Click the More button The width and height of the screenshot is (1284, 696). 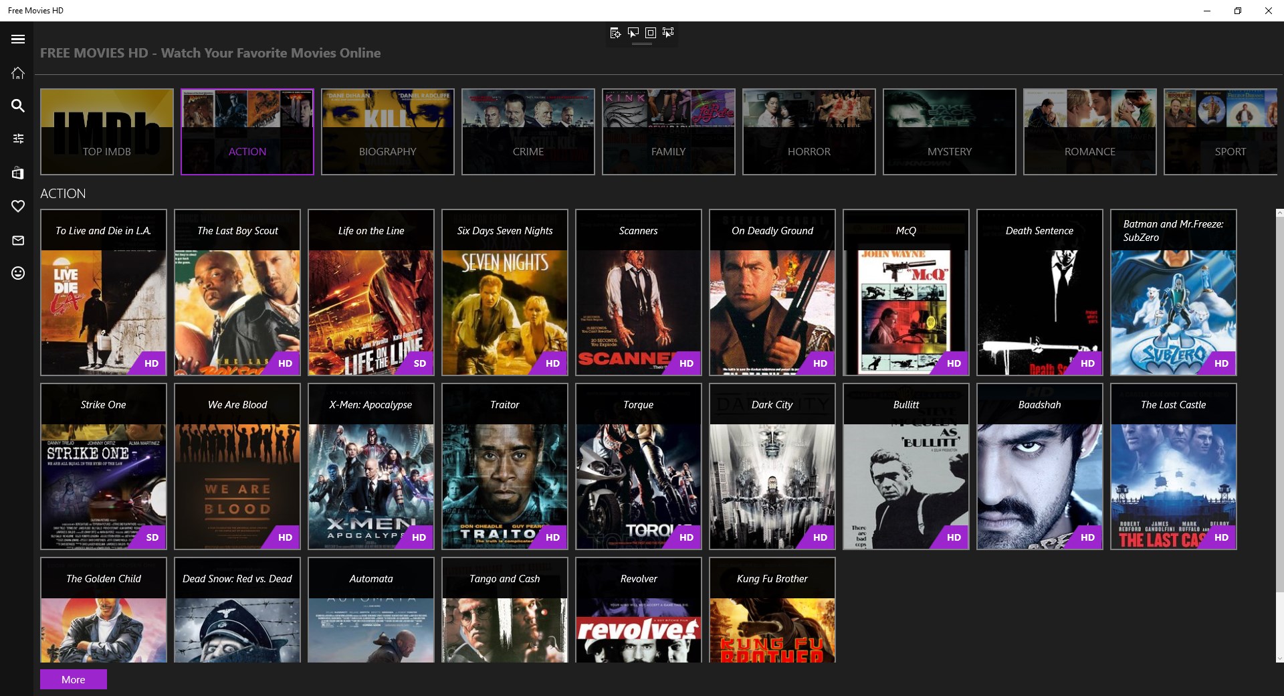pyautogui.click(x=74, y=679)
